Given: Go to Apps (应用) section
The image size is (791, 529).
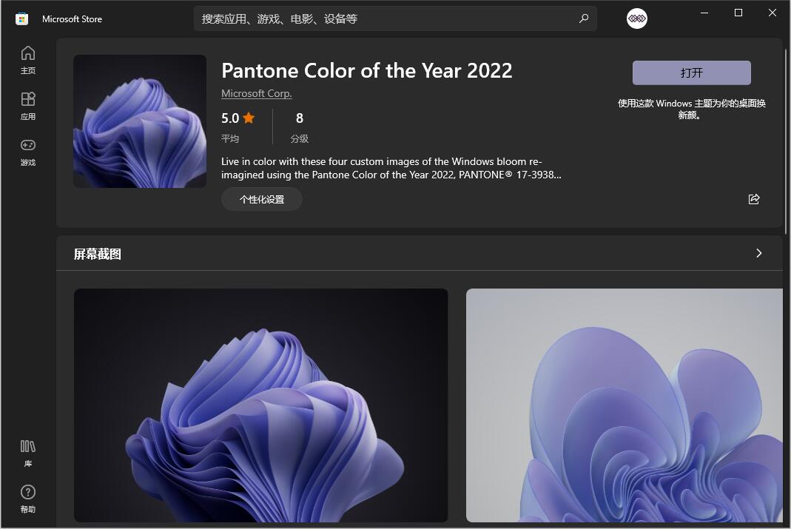Looking at the screenshot, I should (x=27, y=105).
